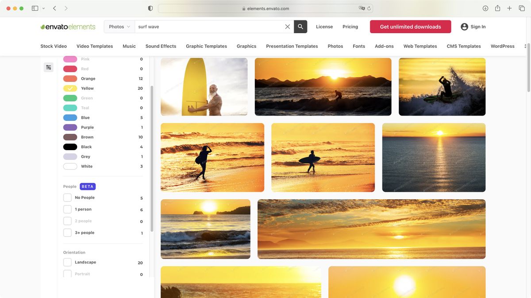Open Sign In via the account avatar icon
531x298 pixels.
[464, 27]
